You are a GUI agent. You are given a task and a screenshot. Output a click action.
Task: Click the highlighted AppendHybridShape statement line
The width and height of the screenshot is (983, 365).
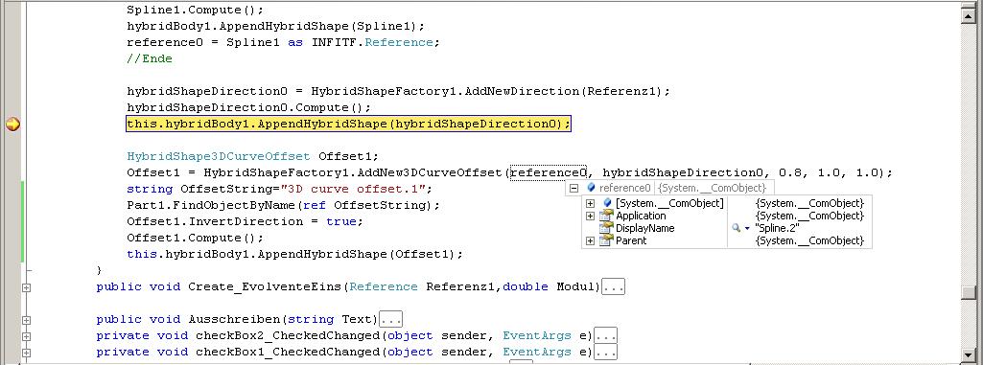(x=348, y=124)
